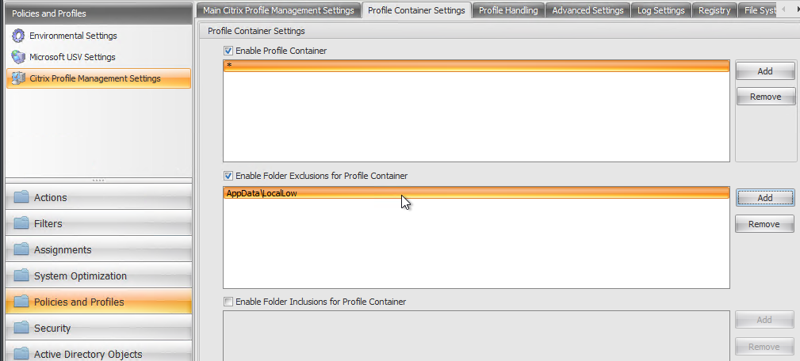Click the Actions folder icon

[21, 197]
